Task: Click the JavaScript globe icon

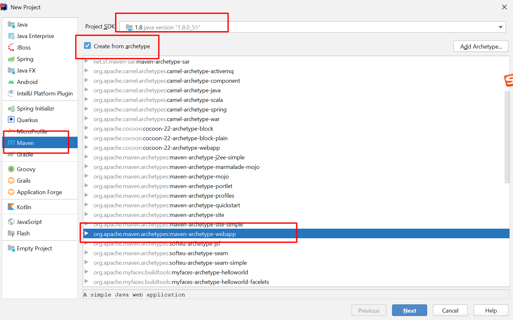Action: 11,222
